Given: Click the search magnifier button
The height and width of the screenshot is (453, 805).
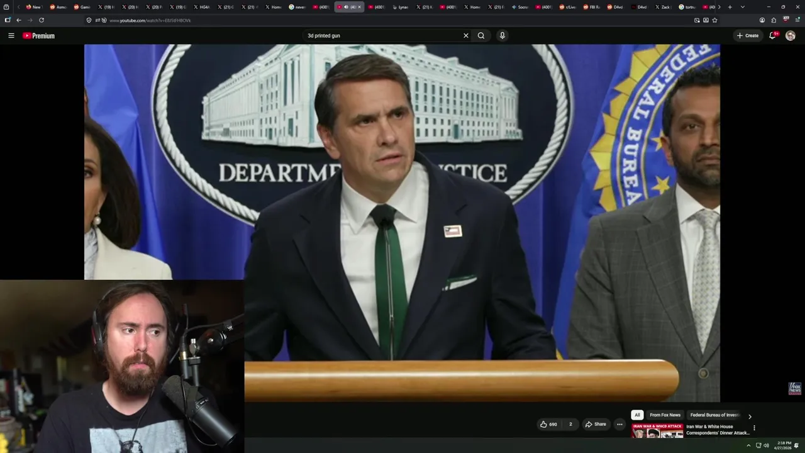Looking at the screenshot, I should (x=481, y=36).
